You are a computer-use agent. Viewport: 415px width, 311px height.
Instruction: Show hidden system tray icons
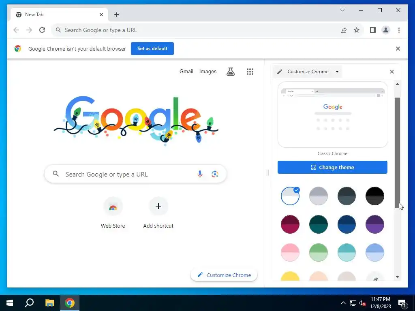(343, 303)
